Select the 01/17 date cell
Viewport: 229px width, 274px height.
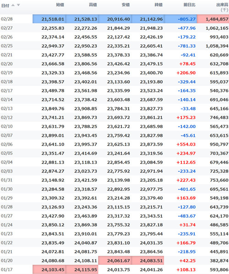[x=7, y=269]
